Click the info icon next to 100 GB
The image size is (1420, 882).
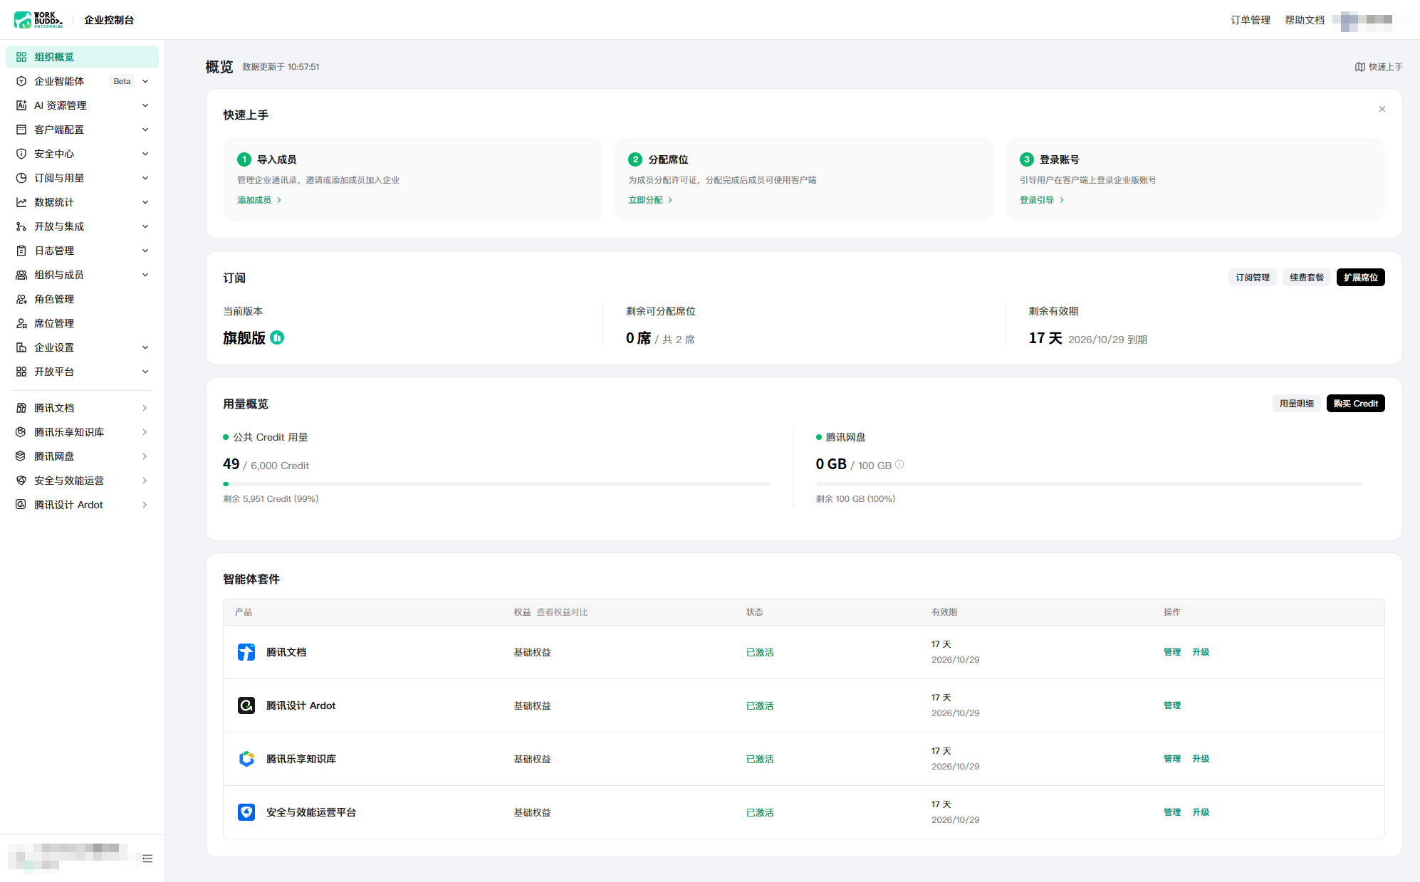[x=899, y=464]
